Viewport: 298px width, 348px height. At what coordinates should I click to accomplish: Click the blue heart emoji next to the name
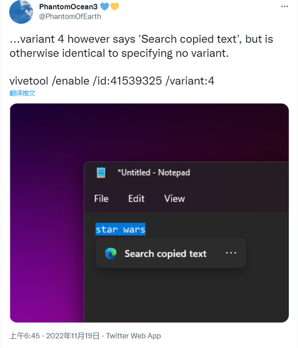coord(105,7)
